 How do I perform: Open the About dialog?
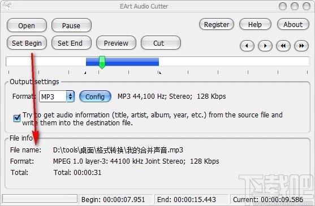coord(293,24)
